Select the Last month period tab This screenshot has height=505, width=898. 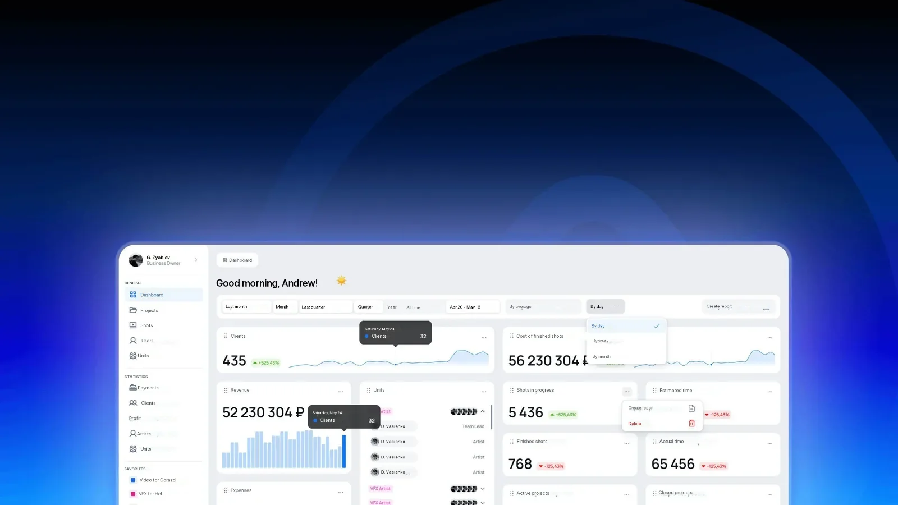[246, 307]
